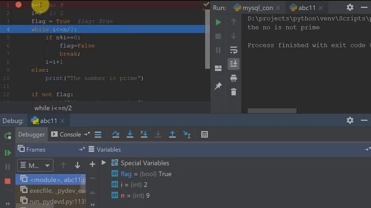Viewport: 371px width, 208px height.
Task: Close the abc11 Debug session tab
Action: click(62, 121)
